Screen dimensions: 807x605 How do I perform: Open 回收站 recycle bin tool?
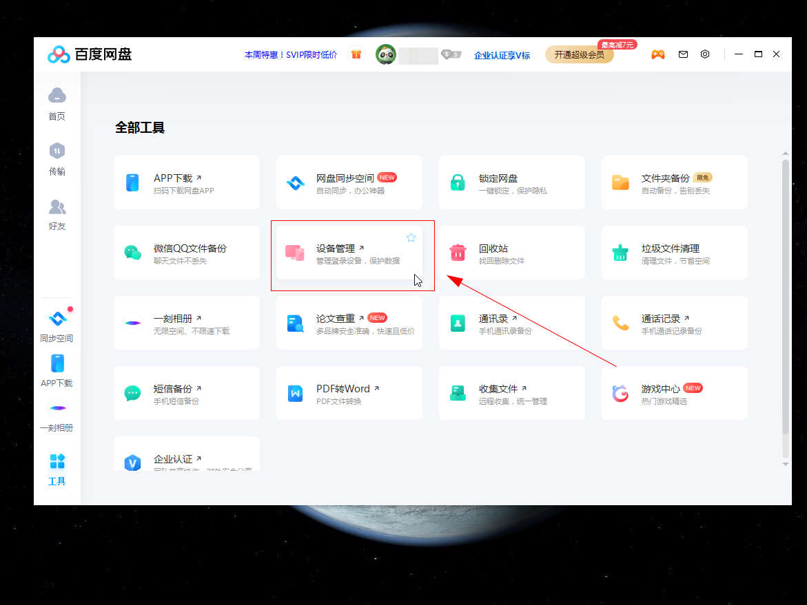[x=512, y=253]
